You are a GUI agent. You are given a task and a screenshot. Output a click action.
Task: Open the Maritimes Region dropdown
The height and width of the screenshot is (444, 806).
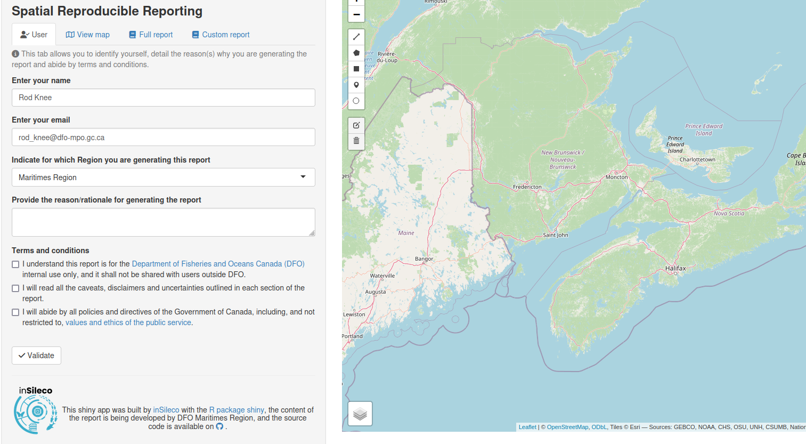pos(163,177)
